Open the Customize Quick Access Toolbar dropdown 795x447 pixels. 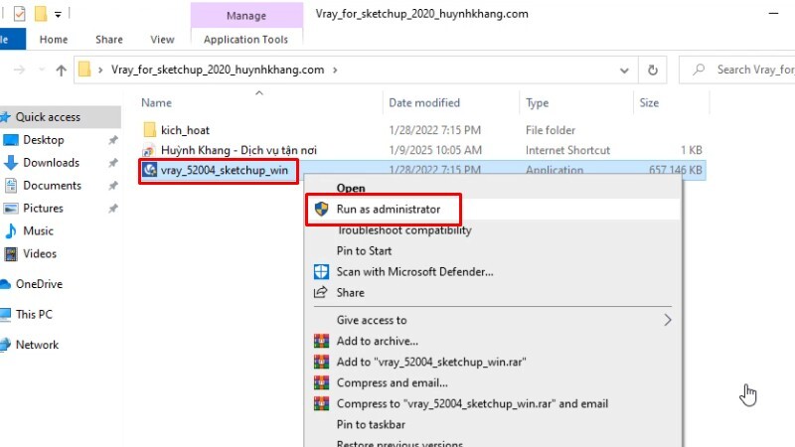point(58,15)
